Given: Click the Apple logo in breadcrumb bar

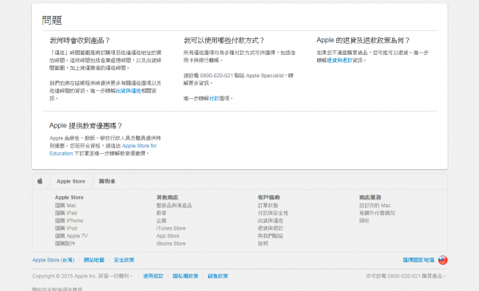Looking at the screenshot, I should point(40,181).
